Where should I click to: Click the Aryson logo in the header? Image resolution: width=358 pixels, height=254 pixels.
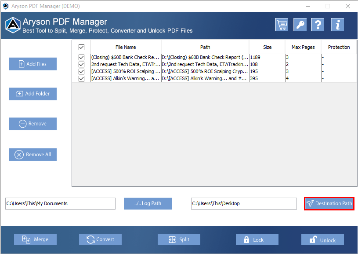click(13, 25)
